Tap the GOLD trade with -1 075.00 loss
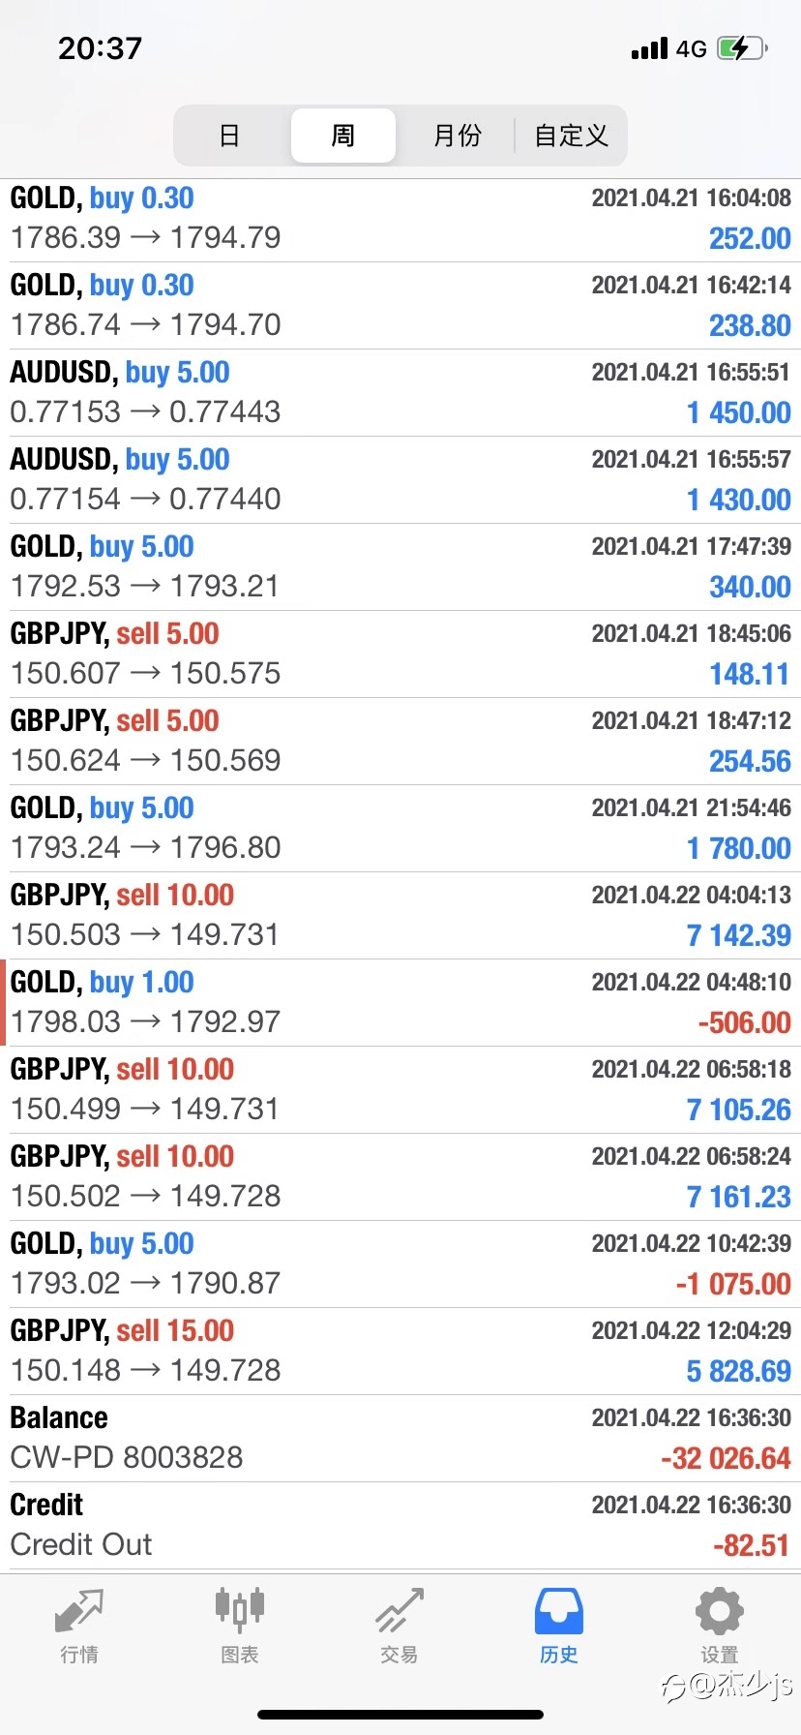Image resolution: width=801 pixels, height=1735 pixels. (400, 1263)
